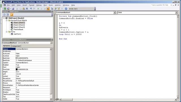Click the Full Module View button at bottom
Screen dimensions: 181x102
tap(58, 99)
